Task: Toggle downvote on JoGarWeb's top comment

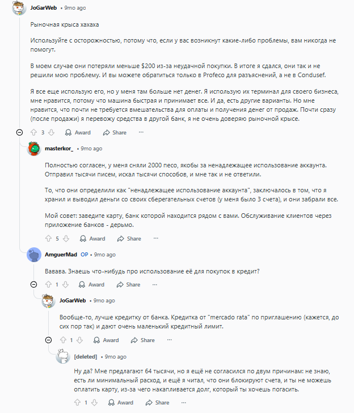Action: pos(50,132)
